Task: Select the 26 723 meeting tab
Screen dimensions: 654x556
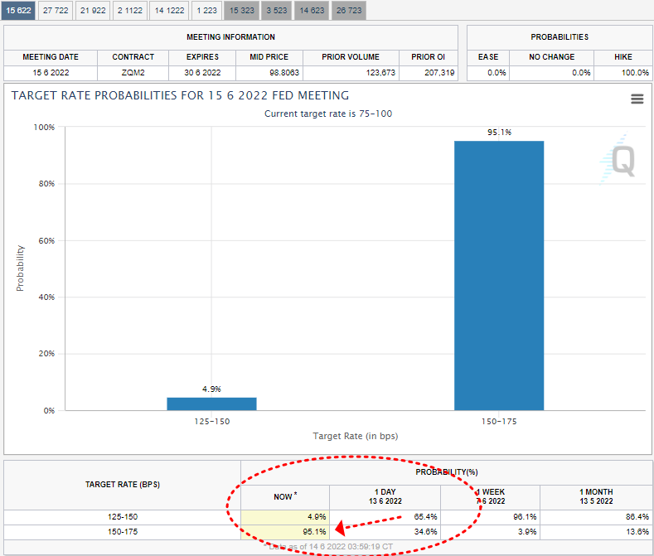Action: (x=349, y=11)
